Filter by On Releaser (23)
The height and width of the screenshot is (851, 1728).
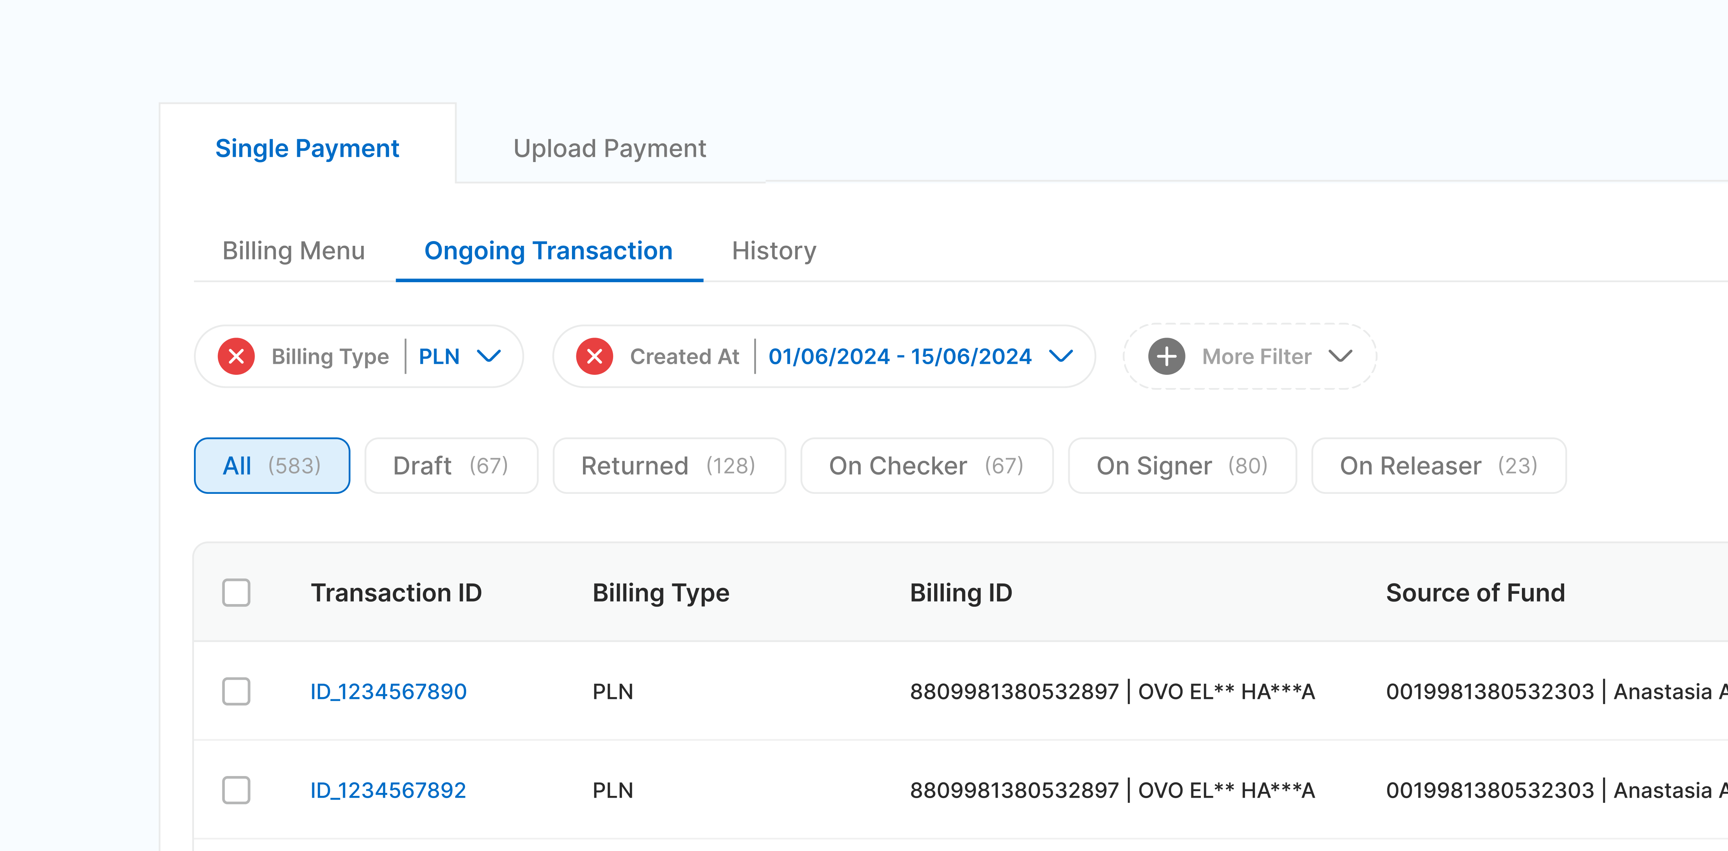pyautogui.click(x=1440, y=466)
